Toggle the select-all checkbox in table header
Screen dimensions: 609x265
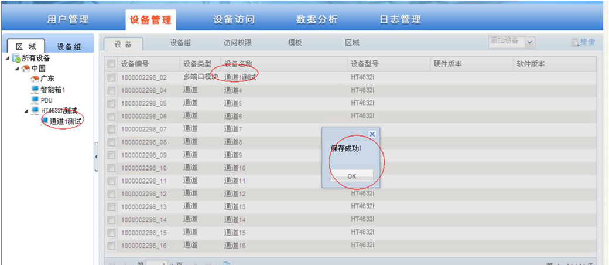(111, 64)
